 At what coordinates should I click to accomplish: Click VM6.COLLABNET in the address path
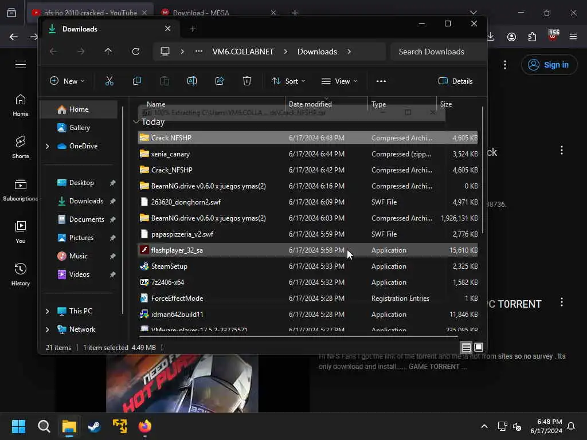(243, 52)
